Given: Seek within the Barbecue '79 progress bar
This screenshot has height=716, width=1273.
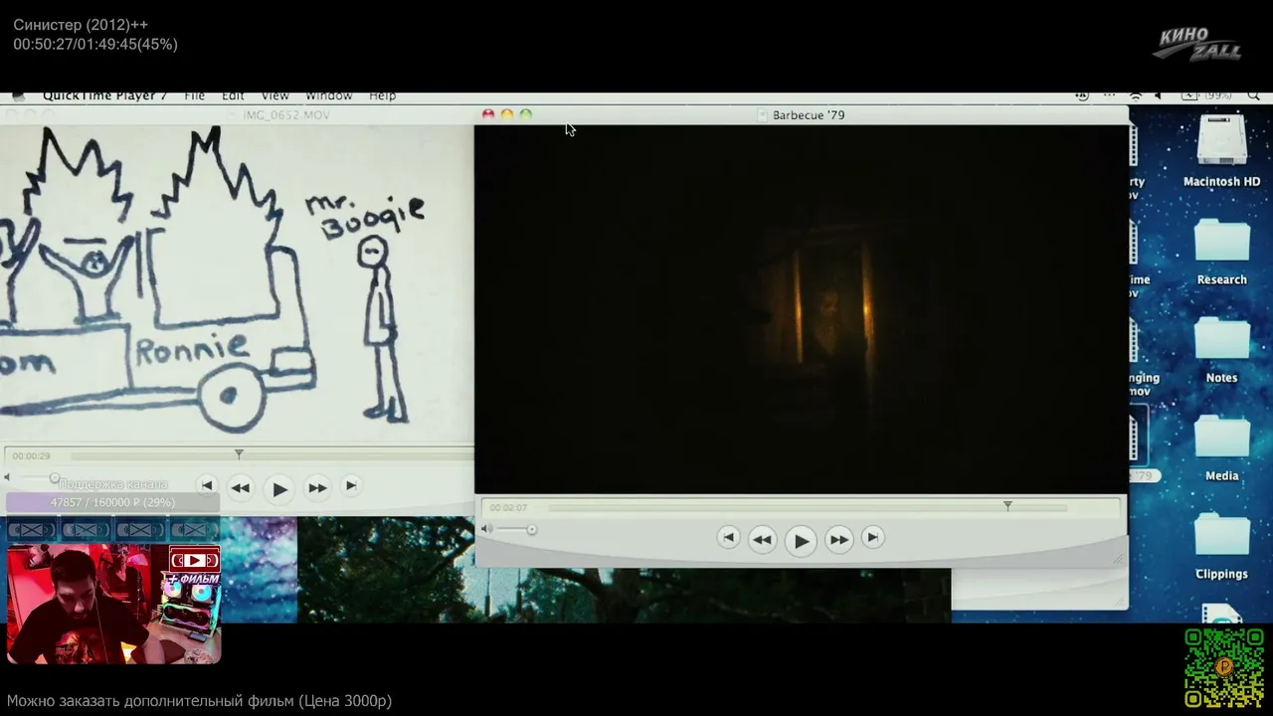Looking at the screenshot, I should [x=808, y=507].
